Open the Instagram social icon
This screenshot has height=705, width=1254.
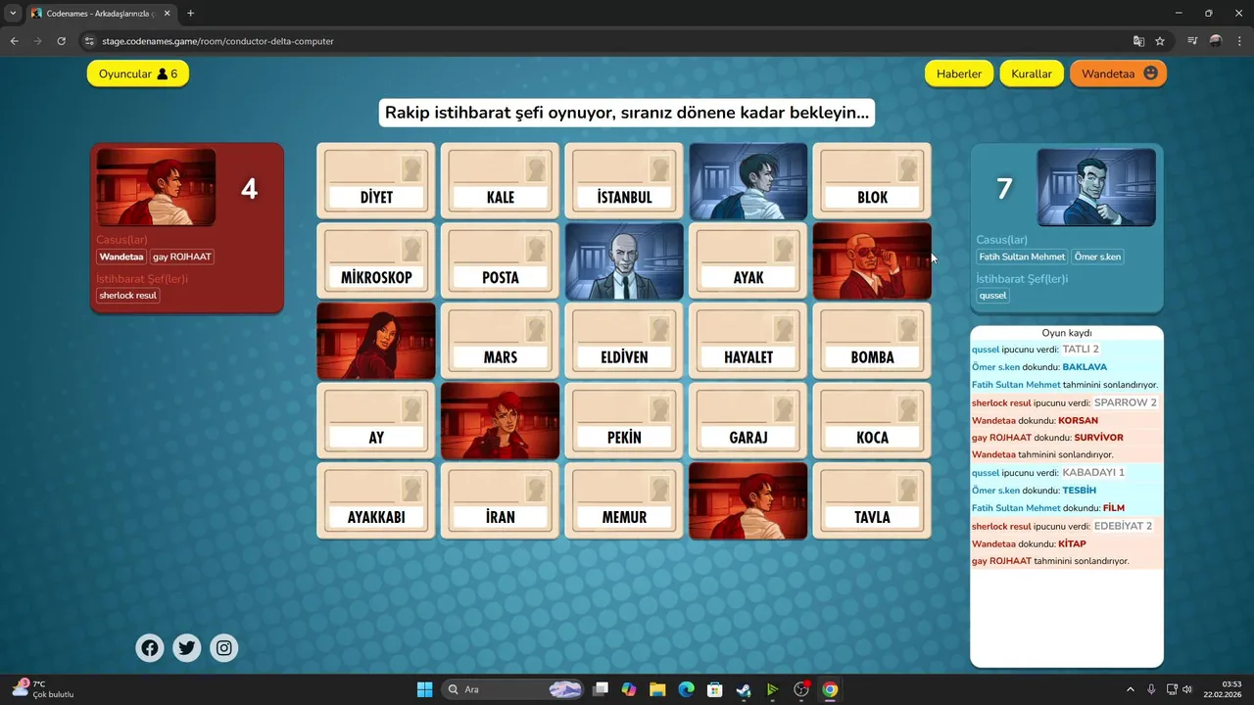click(224, 647)
